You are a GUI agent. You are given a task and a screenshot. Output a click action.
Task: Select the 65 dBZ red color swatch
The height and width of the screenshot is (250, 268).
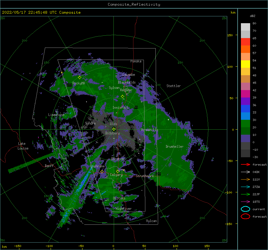click(x=245, y=42)
